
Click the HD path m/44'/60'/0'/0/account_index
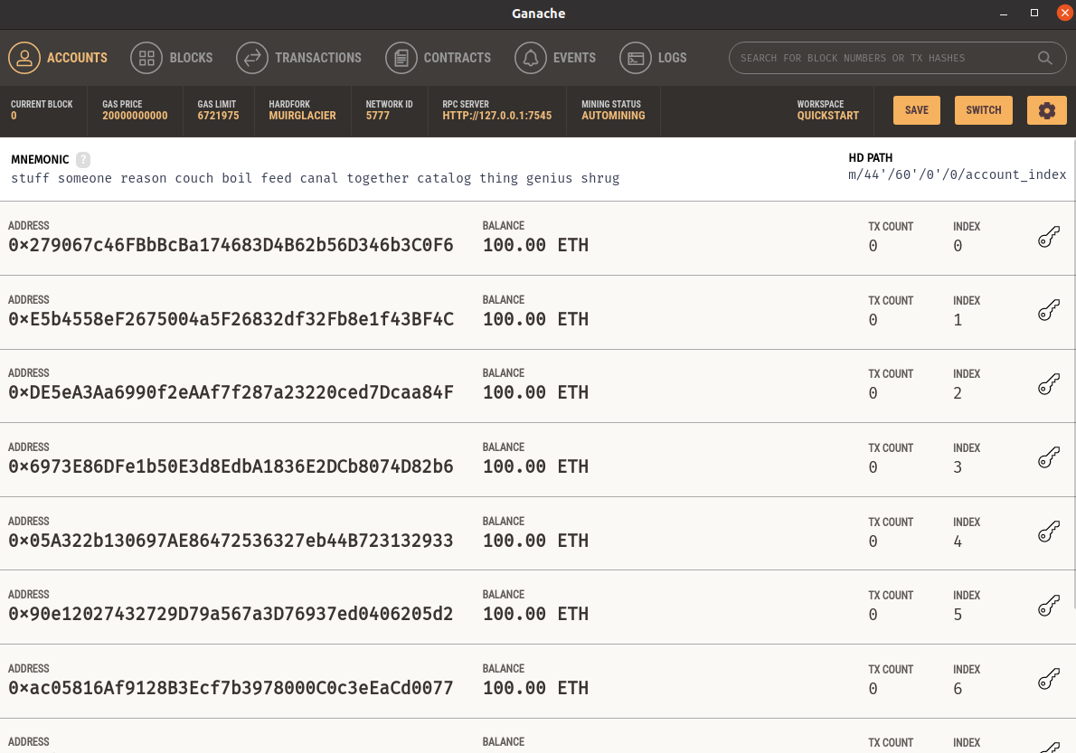pos(958,174)
